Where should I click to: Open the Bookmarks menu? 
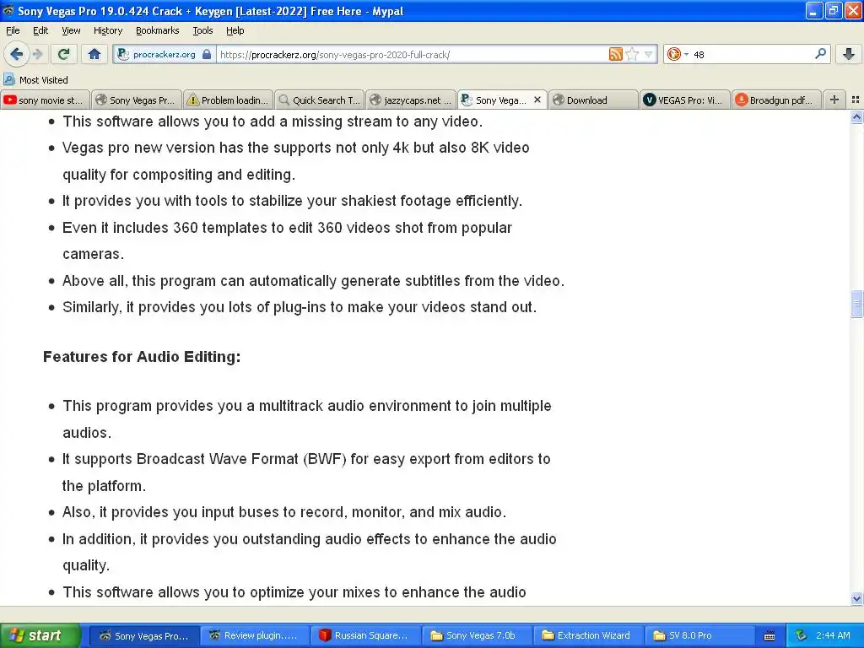tap(158, 30)
